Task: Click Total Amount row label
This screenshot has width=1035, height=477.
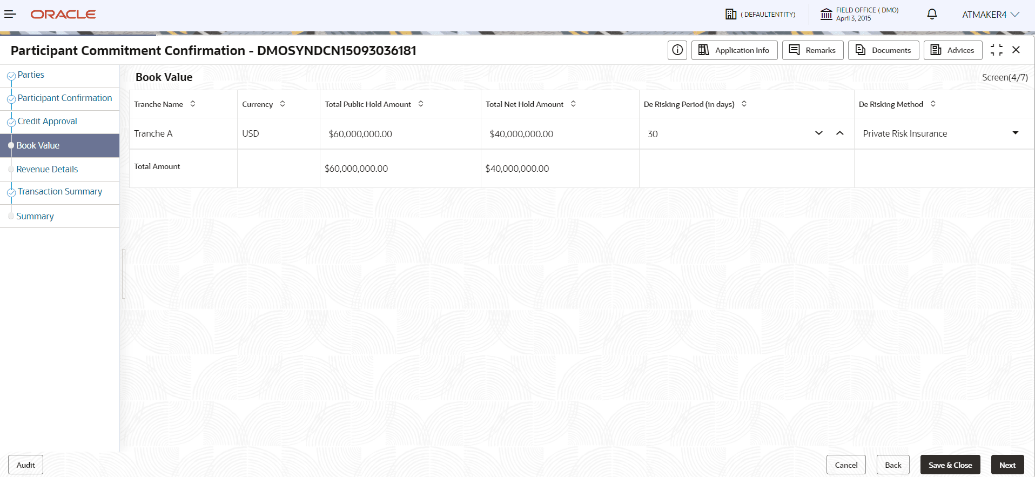Action: (x=157, y=166)
